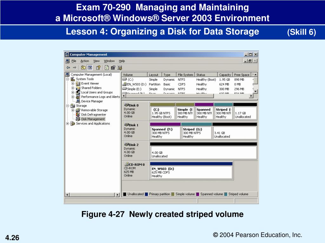Click the console system menu icon beside File
The image size is (325, 243).
click(x=67, y=61)
